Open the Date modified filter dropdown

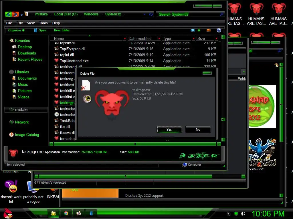(x=159, y=38)
